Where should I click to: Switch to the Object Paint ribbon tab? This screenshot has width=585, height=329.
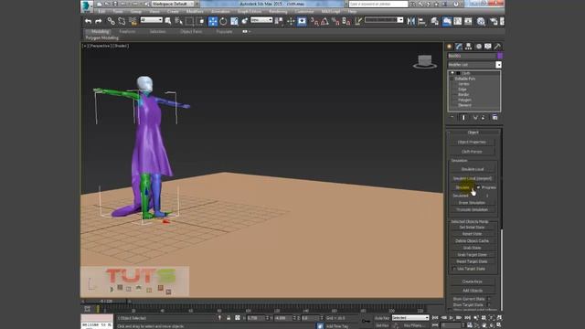click(x=191, y=32)
